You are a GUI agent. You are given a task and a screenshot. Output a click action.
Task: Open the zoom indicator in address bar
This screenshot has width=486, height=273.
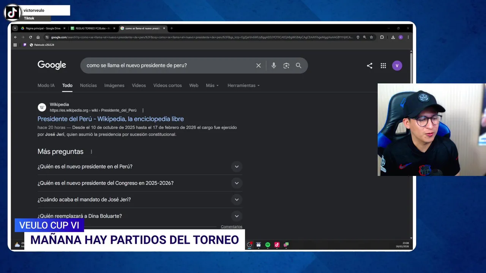tap(364, 37)
